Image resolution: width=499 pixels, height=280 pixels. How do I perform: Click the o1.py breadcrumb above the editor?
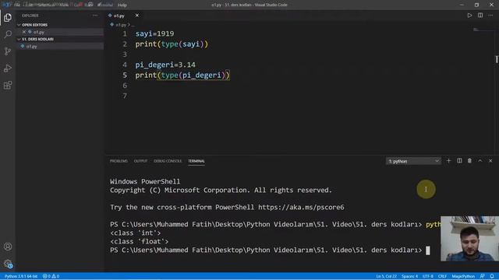pos(121,25)
